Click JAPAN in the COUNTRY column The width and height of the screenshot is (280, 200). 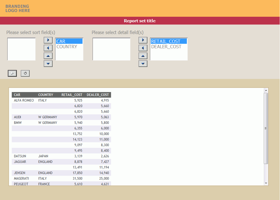[43, 156]
